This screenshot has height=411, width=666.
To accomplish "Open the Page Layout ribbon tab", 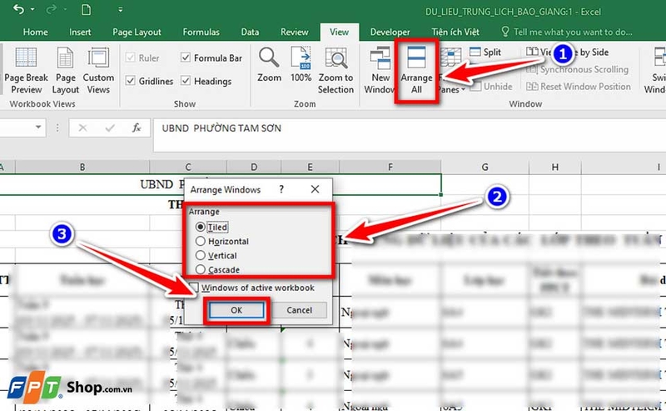I will coord(137,32).
